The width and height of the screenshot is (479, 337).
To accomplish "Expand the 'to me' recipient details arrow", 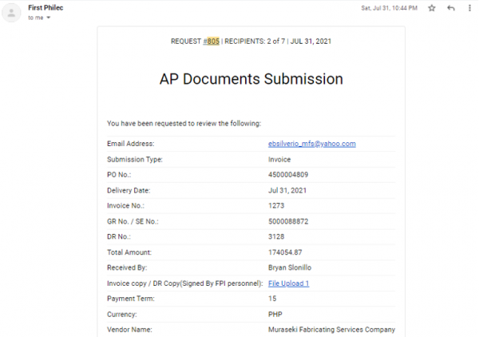I will coord(48,18).
